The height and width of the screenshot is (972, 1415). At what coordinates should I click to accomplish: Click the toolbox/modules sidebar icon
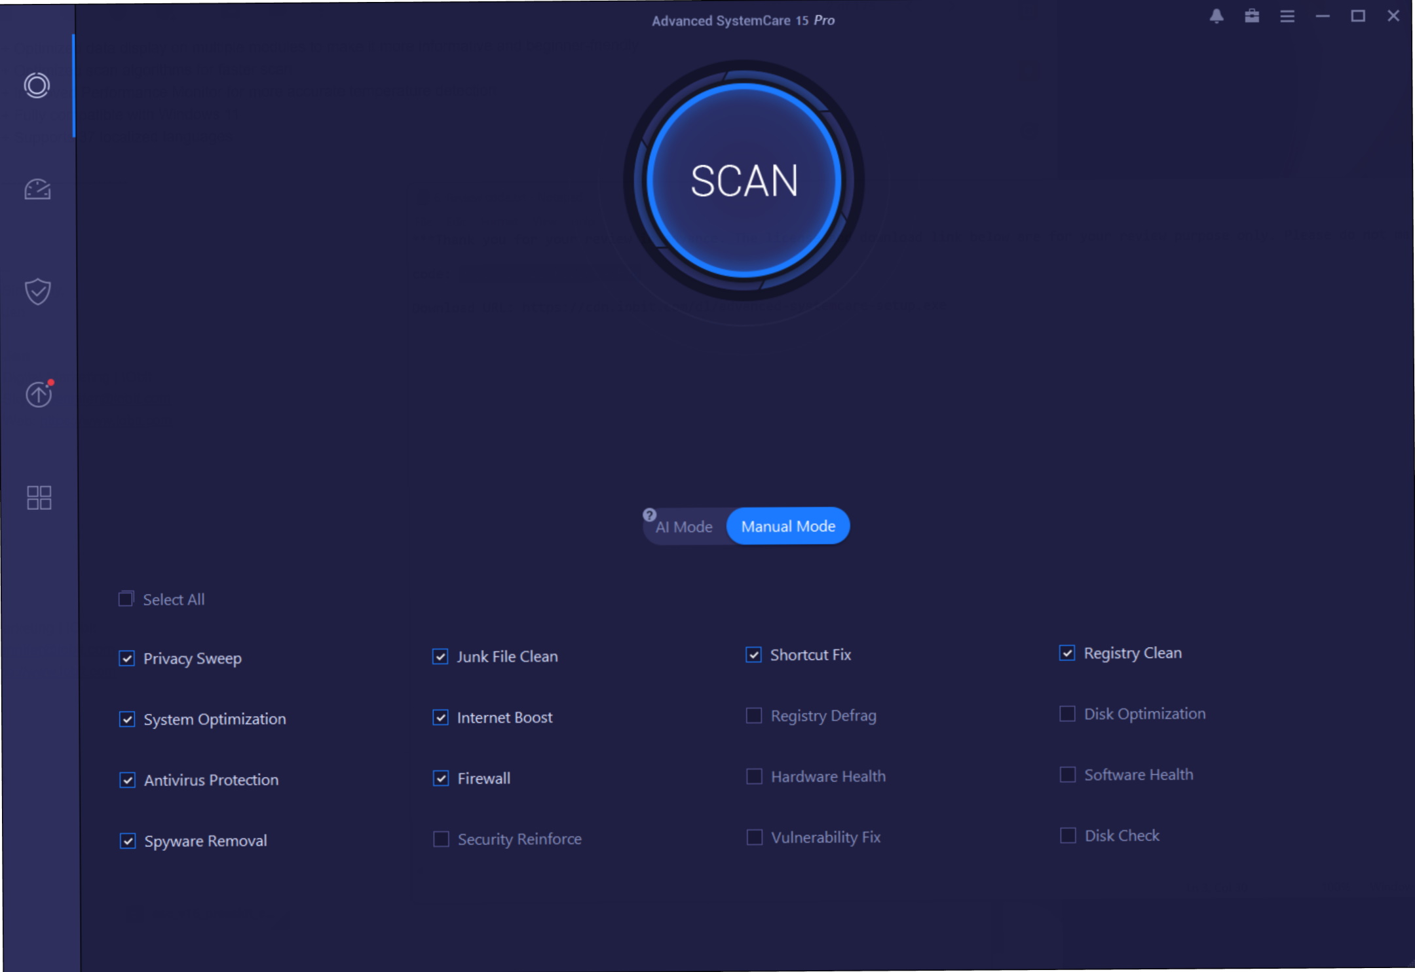[x=37, y=496]
